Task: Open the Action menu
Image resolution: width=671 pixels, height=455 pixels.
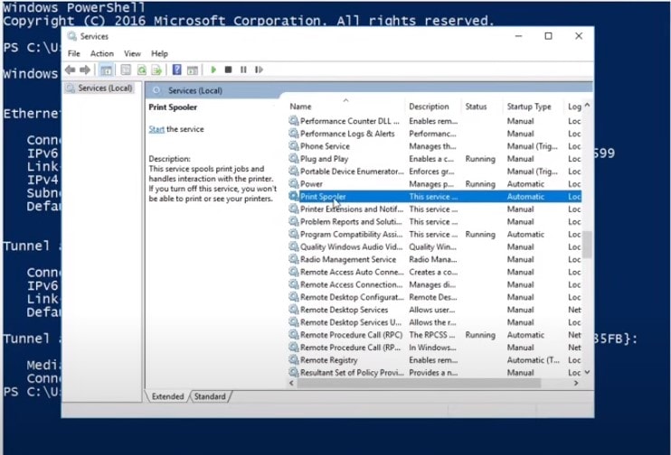Action: (102, 53)
